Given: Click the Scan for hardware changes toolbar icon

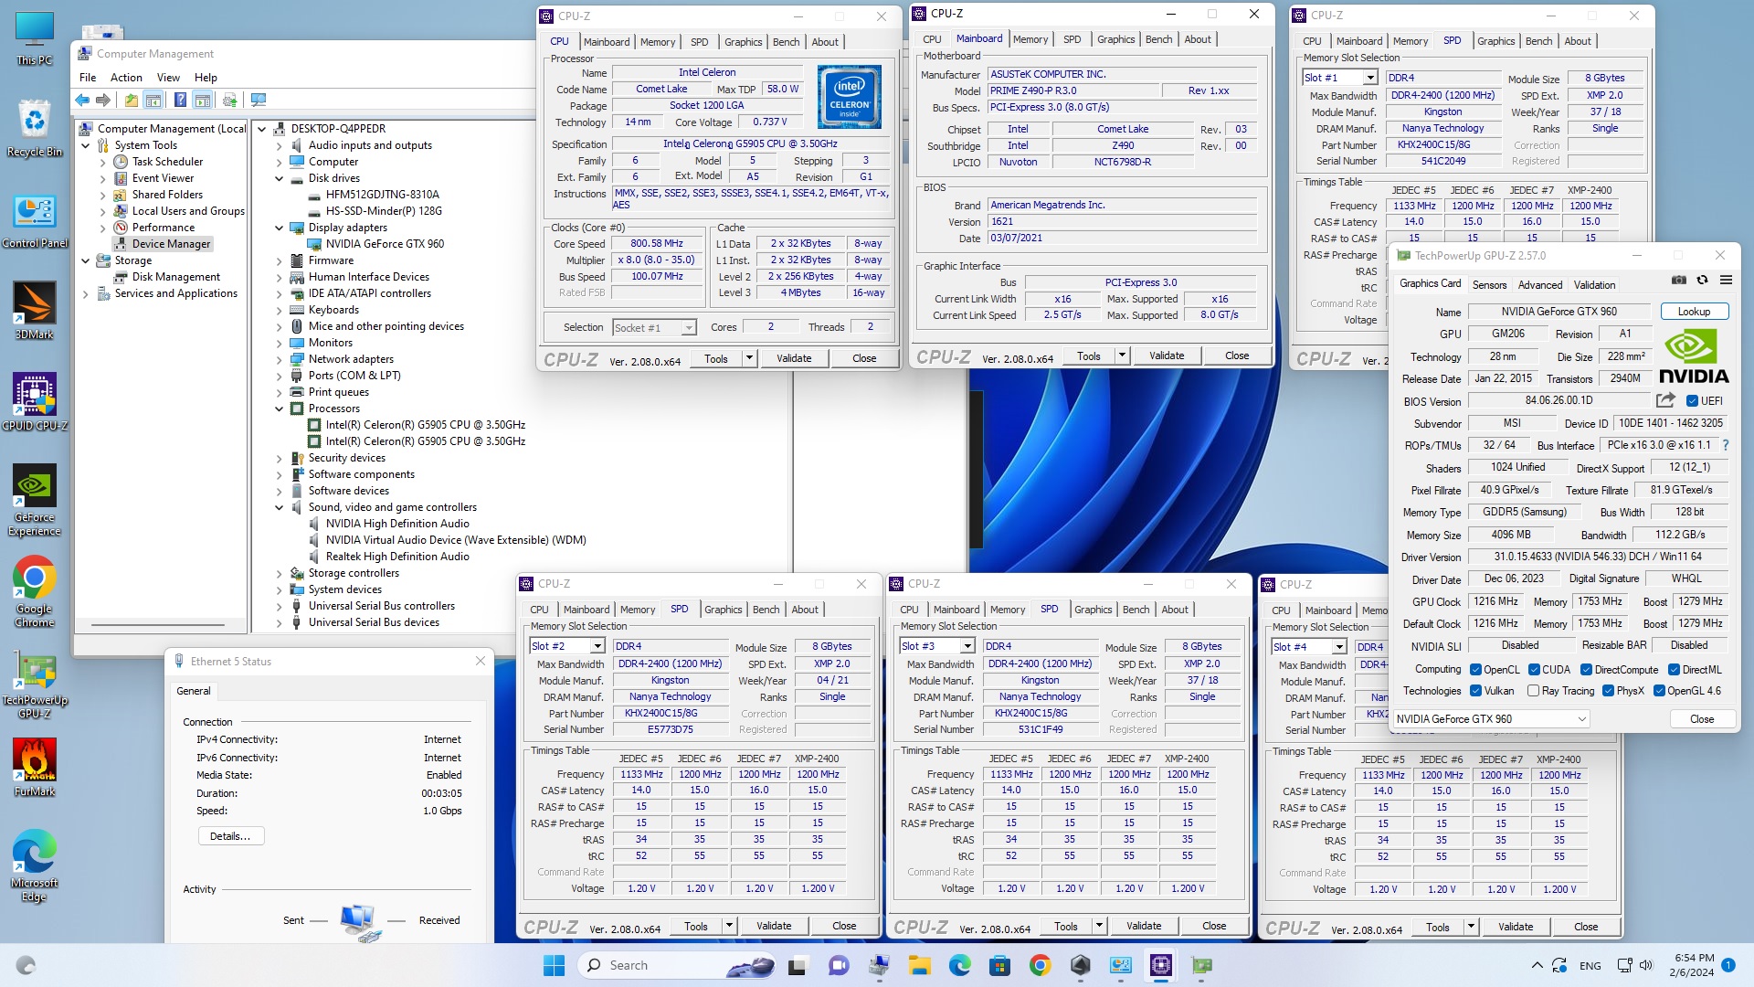Looking at the screenshot, I should [x=259, y=100].
